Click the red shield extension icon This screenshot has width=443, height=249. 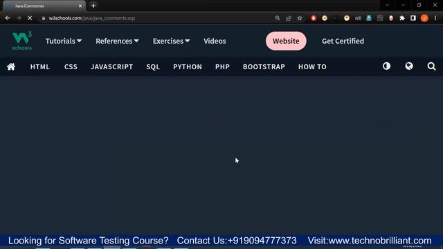tap(314, 18)
